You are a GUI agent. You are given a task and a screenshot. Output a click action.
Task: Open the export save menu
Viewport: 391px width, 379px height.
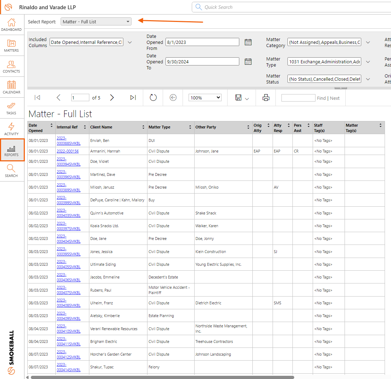(242, 98)
